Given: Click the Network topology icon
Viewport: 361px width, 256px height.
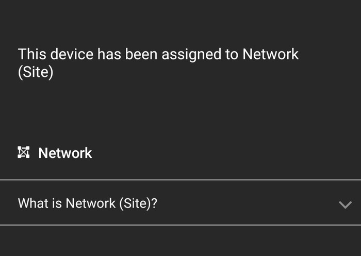Looking at the screenshot, I should coord(24,152).
